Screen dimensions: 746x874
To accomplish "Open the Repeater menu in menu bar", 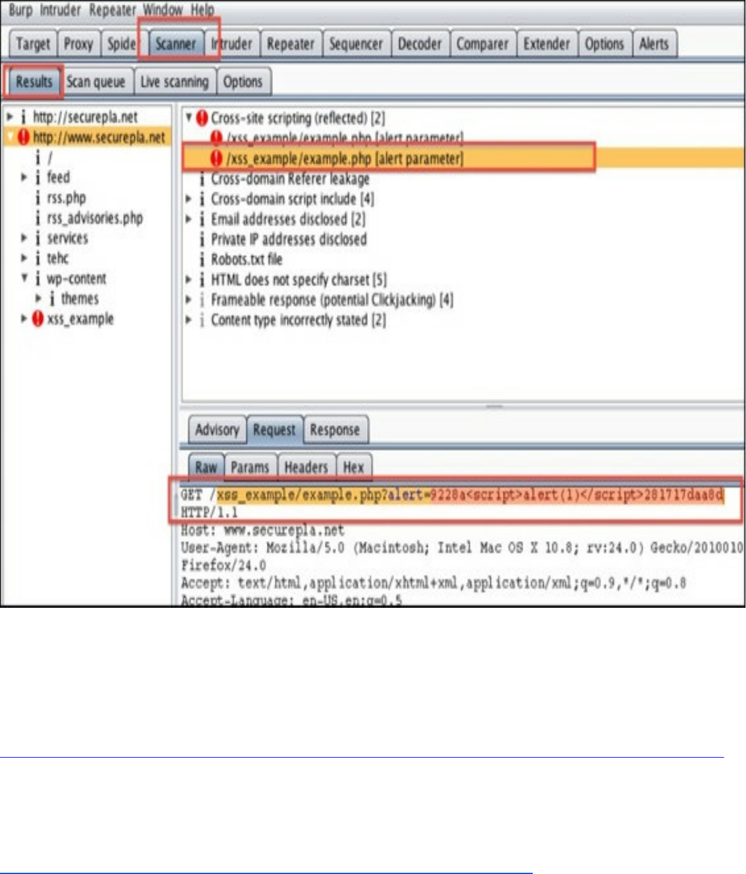I will click(112, 10).
